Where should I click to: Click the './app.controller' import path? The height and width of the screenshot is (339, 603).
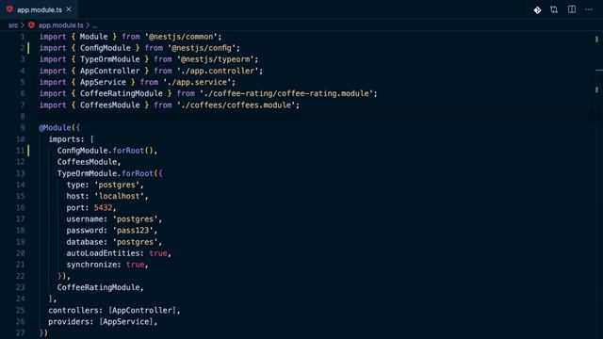point(218,72)
